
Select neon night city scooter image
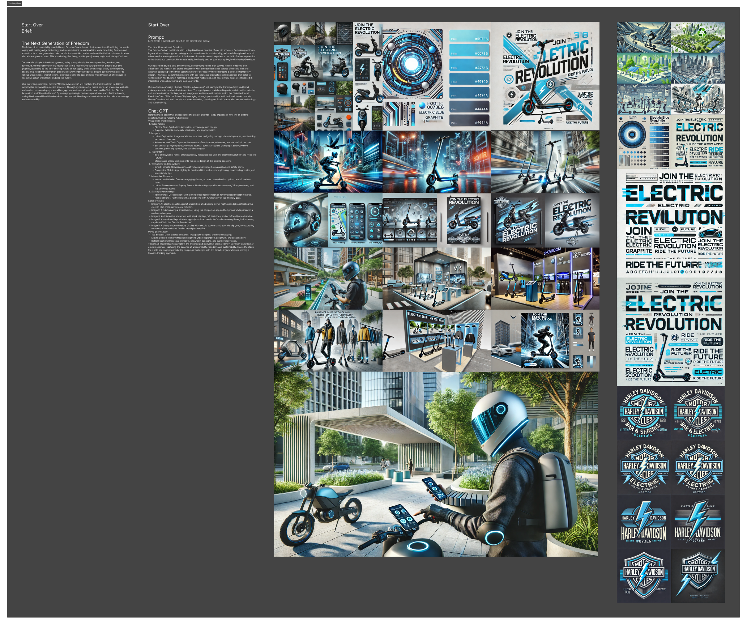pyautogui.click(x=436, y=162)
